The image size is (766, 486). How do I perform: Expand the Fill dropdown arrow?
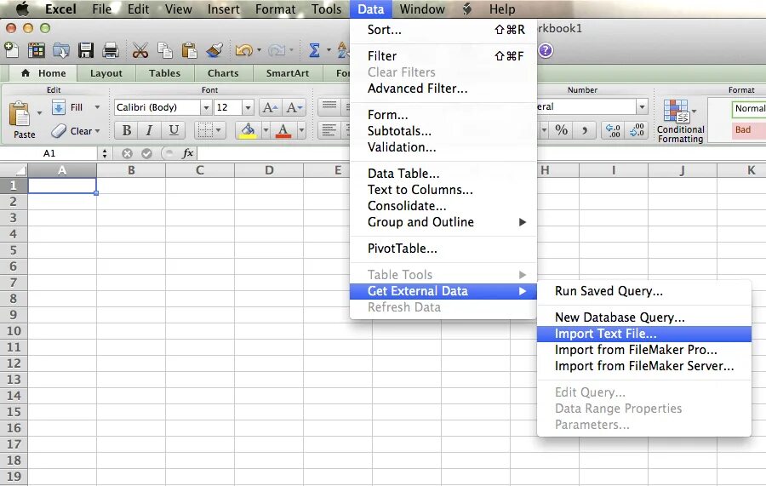(x=97, y=107)
